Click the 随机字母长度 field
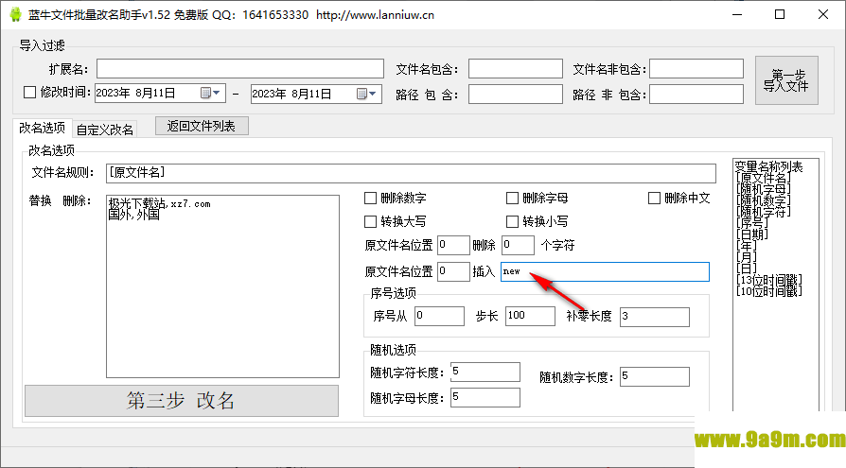The image size is (846, 468). (x=485, y=397)
